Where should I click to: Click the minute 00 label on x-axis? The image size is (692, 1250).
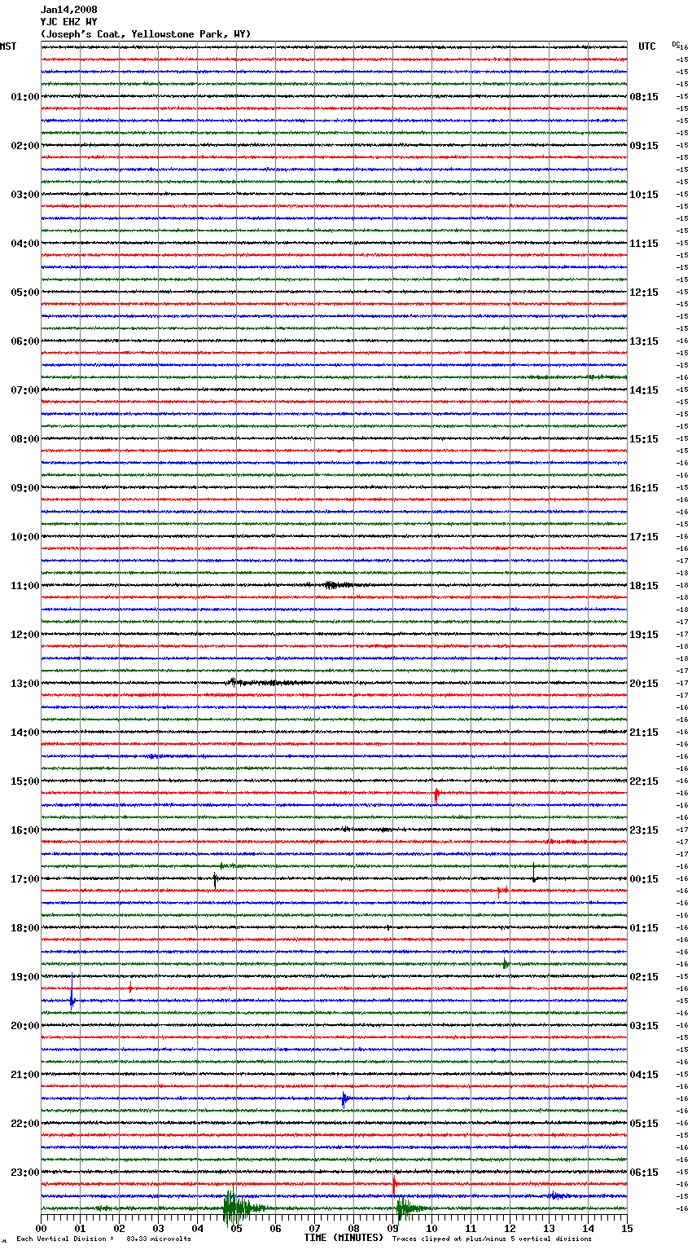pyautogui.click(x=41, y=1228)
